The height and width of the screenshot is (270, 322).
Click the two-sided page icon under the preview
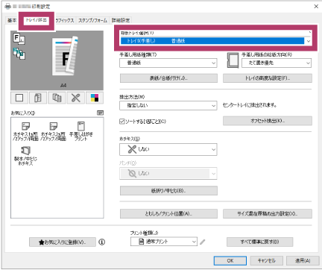[x=38, y=98]
